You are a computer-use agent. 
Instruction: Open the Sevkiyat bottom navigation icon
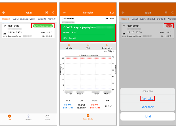[x=28, y=117]
